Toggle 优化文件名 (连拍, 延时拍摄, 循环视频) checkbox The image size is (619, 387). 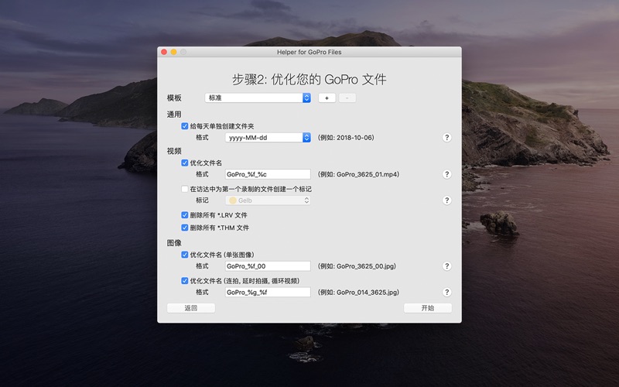pos(184,281)
